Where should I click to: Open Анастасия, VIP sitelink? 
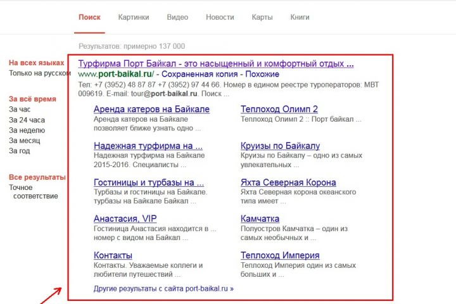click(125, 218)
